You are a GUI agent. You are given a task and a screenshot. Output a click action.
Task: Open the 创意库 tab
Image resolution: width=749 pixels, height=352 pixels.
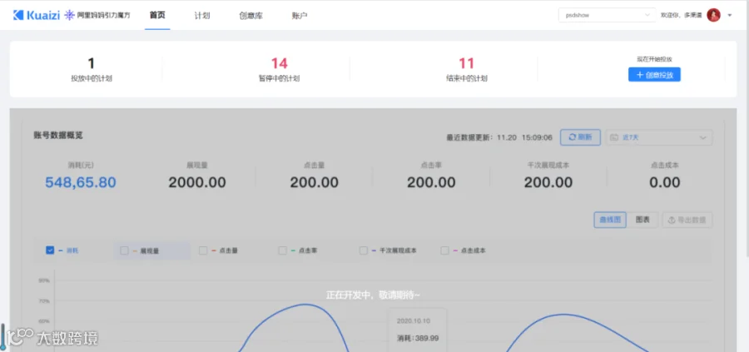pyautogui.click(x=250, y=15)
